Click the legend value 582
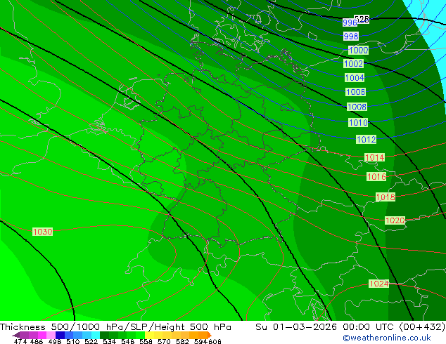The width and height of the screenshot is (446, 344). tap(182, 341)
